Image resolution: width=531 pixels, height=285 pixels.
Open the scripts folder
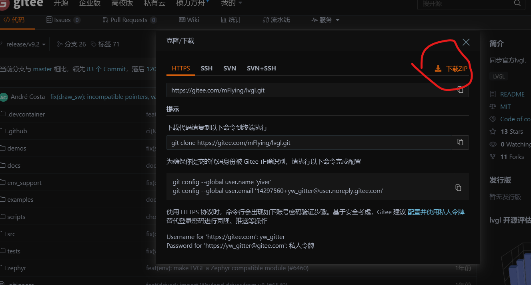point(16,217)
